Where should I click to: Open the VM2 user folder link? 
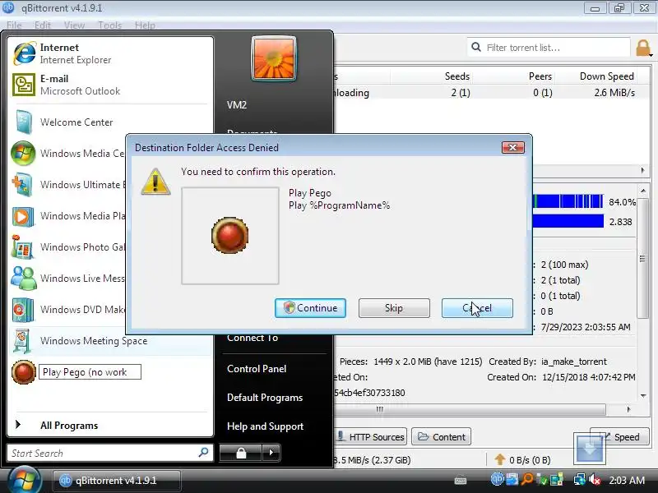click(x=237, y=105)
